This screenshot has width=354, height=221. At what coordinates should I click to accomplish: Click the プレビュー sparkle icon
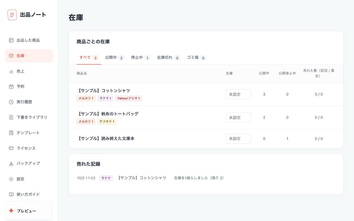click(x=11, y=211)
